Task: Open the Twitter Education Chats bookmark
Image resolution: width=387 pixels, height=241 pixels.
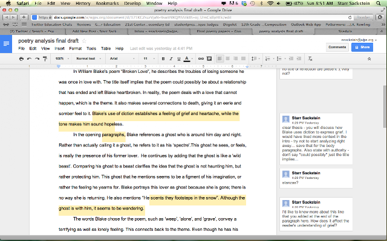Action: [x=52, y=24]
